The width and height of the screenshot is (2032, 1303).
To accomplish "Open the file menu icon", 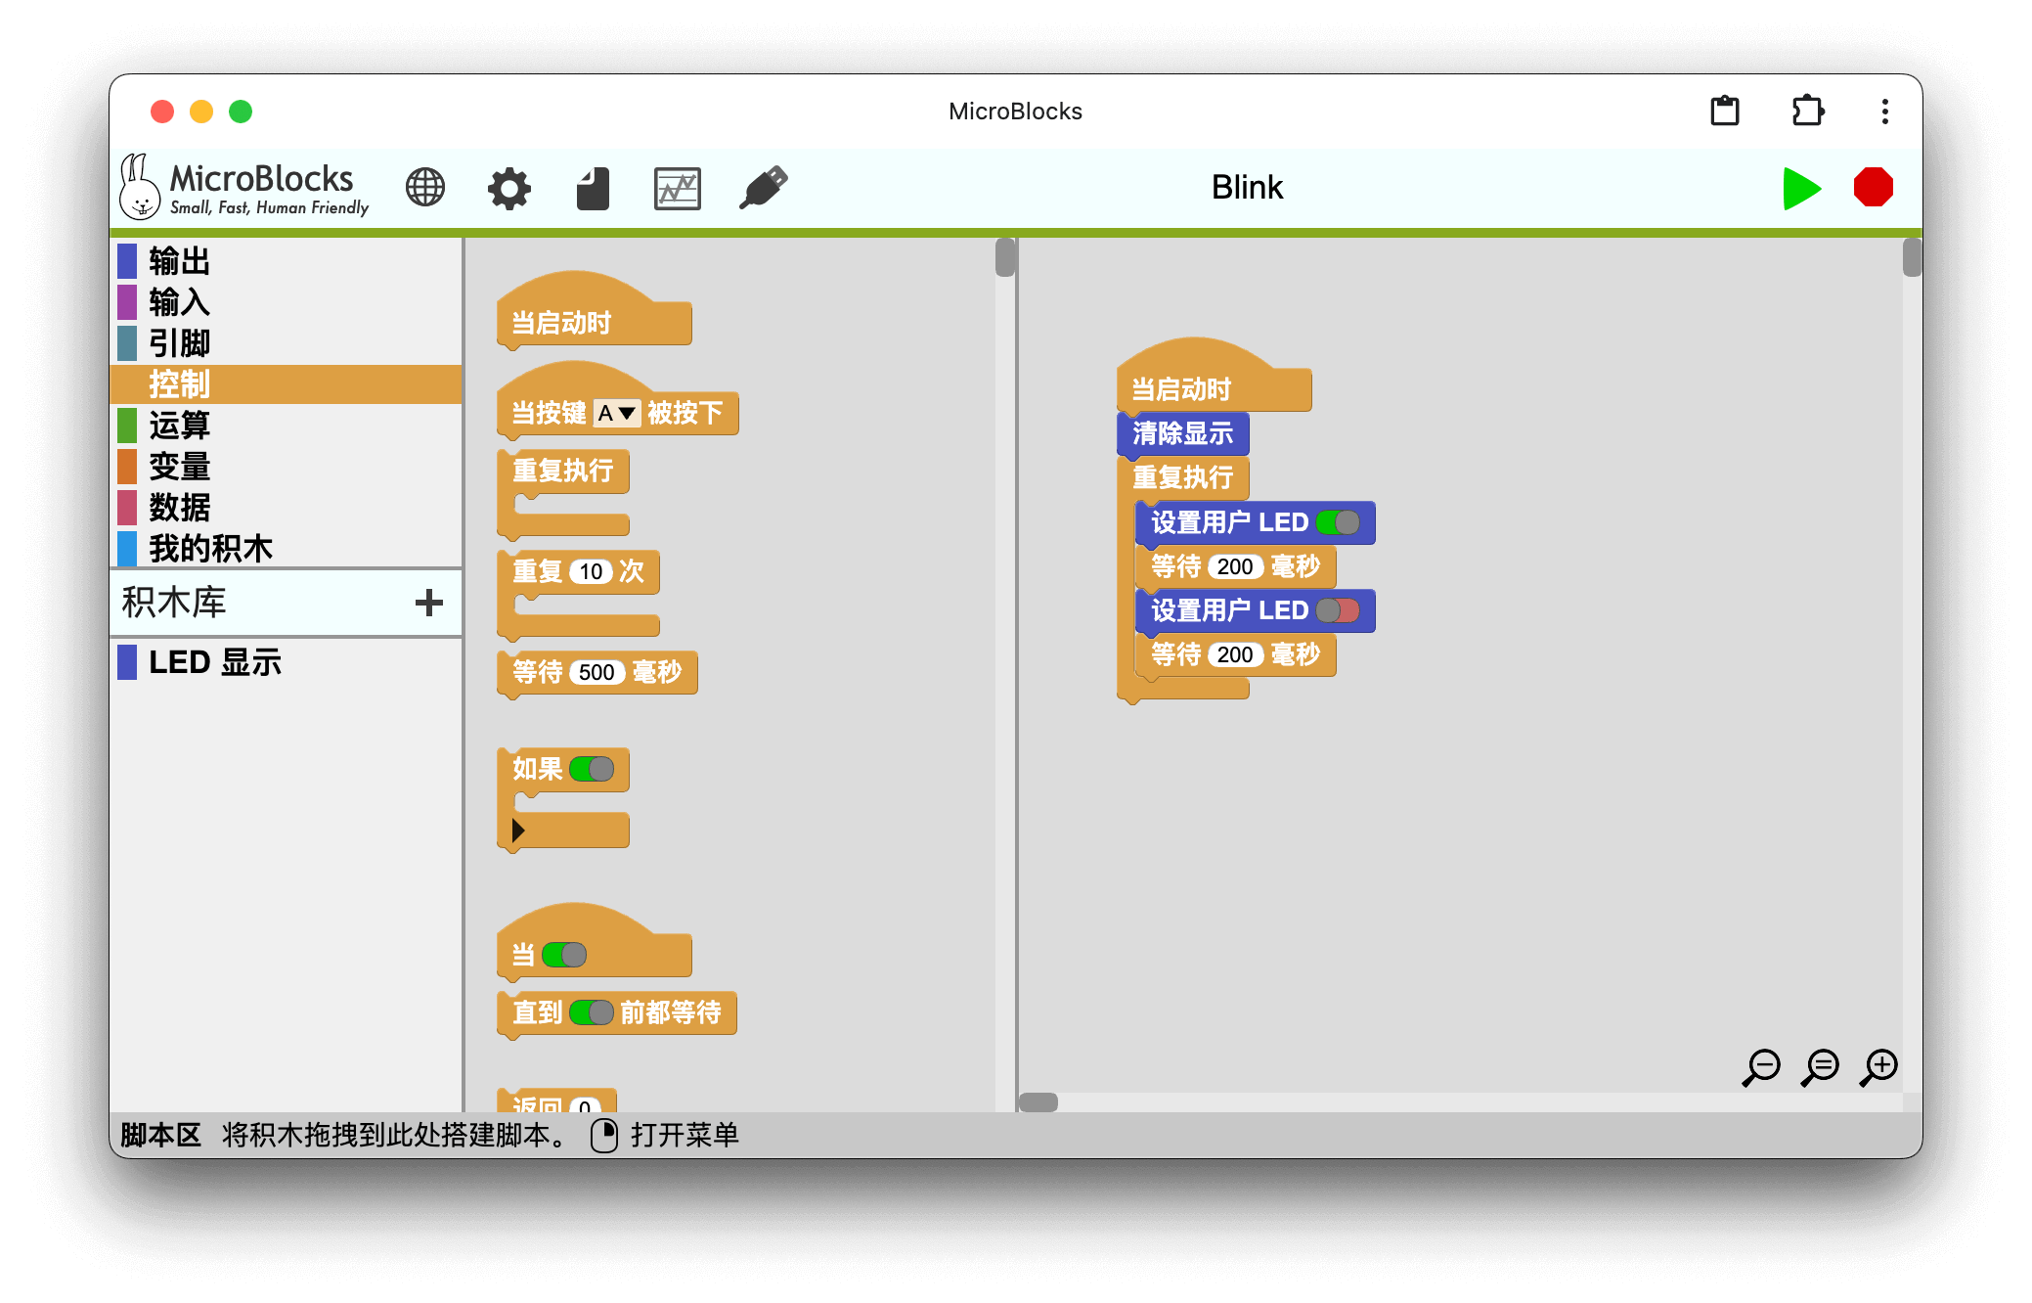I will [x=593, y=188].
